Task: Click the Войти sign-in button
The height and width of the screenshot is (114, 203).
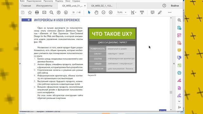Action: tap(175, 6)
